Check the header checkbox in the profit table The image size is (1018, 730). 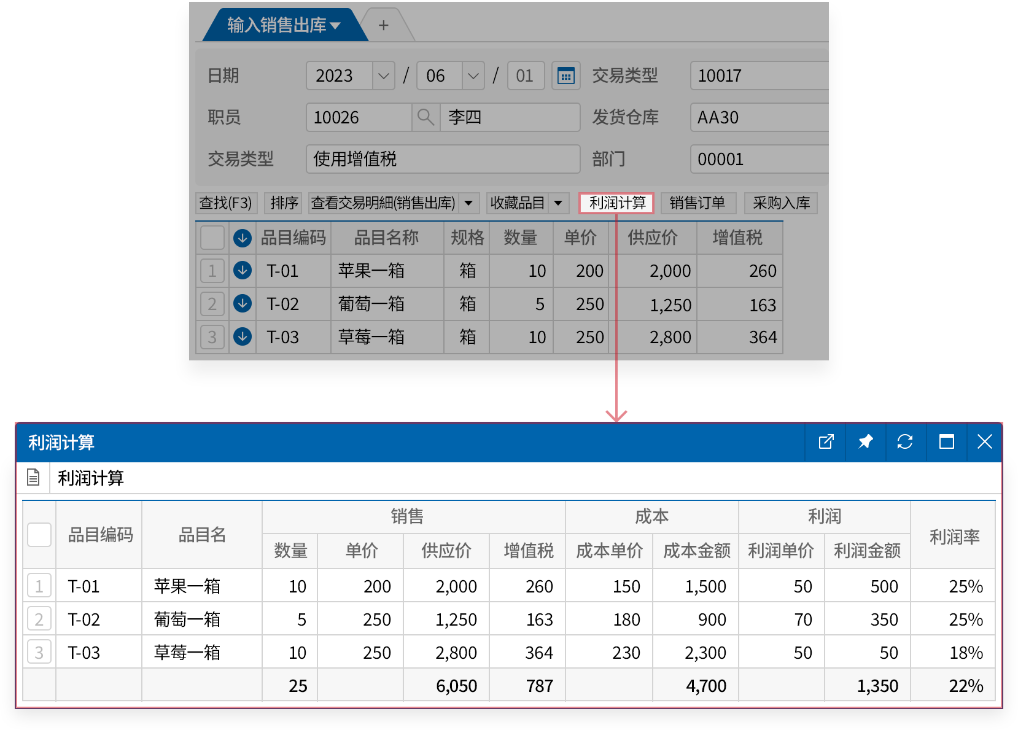(39, 535)
